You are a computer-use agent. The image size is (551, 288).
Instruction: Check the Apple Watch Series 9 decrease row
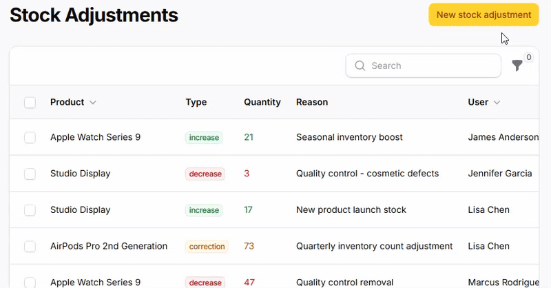point(30,282)
